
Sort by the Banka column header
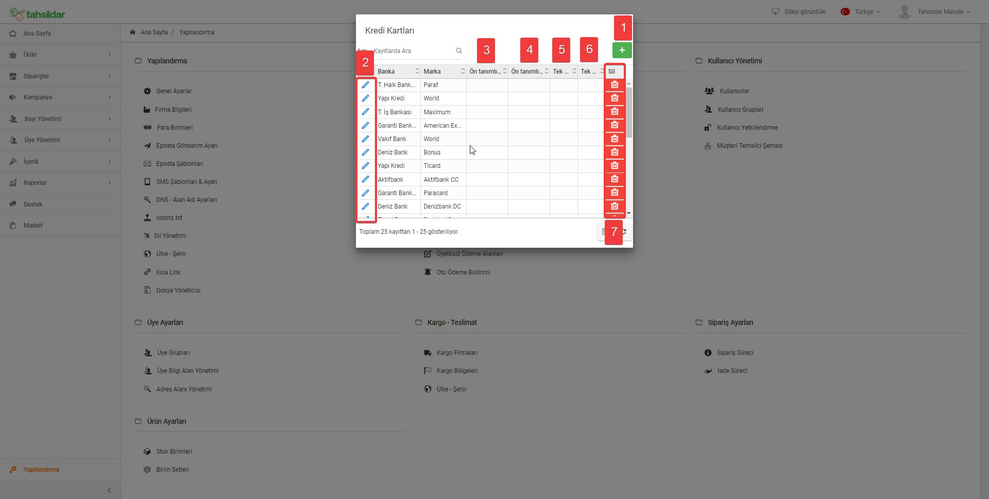tap(398, 72)
